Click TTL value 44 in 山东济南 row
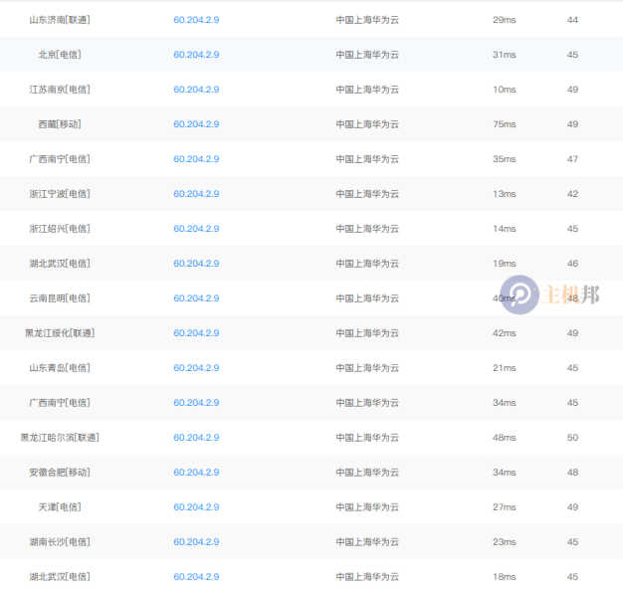The image size is (623, 591). pyautogui.click(x=572, y=20)
